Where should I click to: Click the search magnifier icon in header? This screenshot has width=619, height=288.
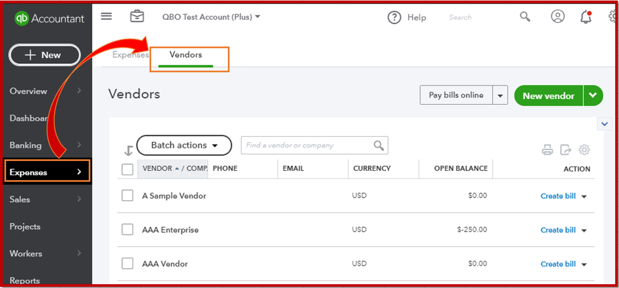pyautogui.click(x=525, y=17)
